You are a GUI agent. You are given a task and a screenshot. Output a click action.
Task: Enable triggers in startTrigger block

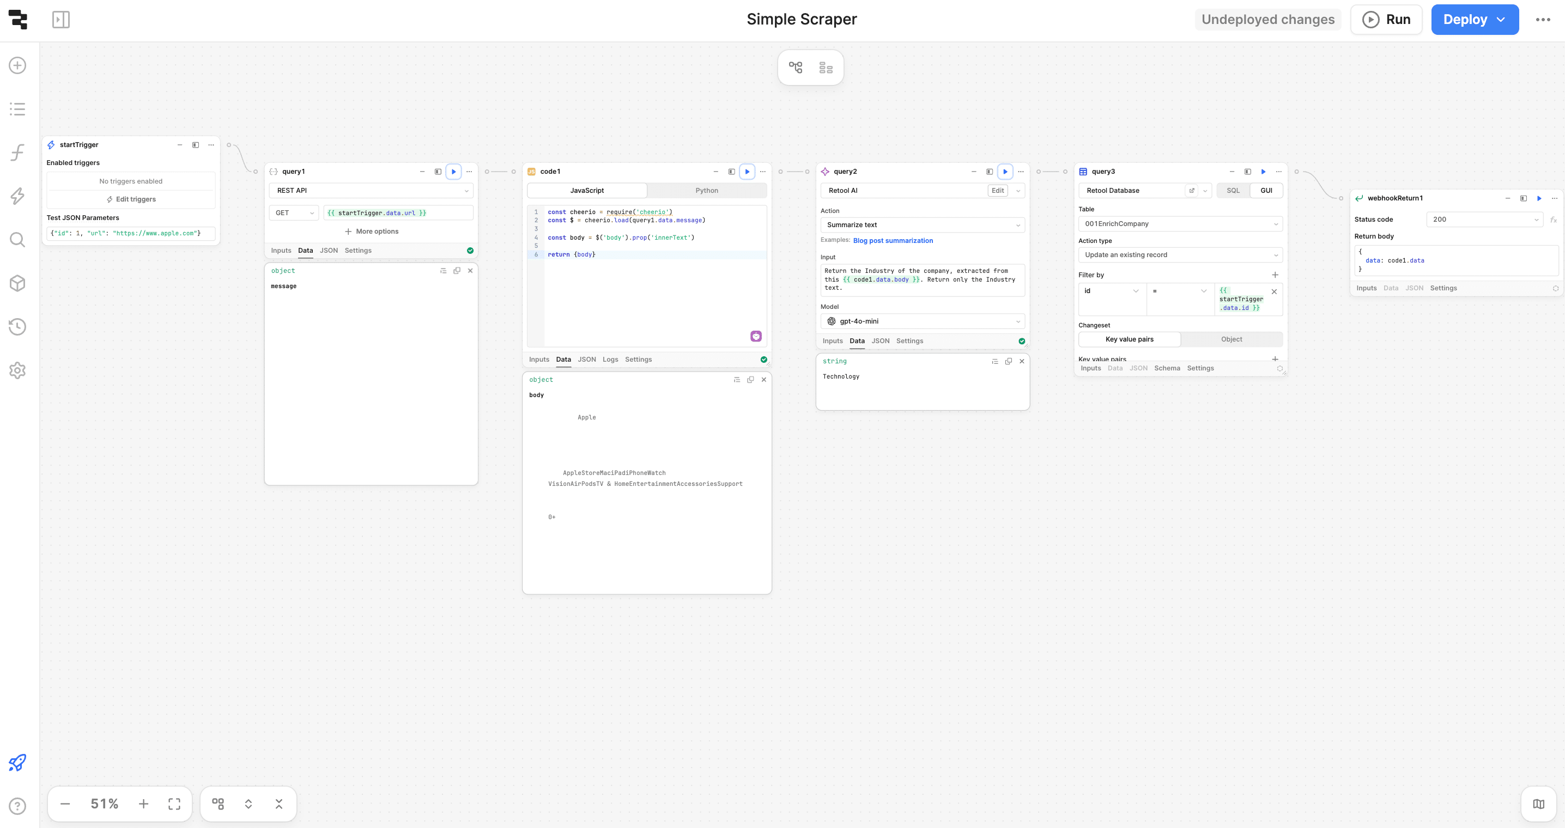(131, 199)
